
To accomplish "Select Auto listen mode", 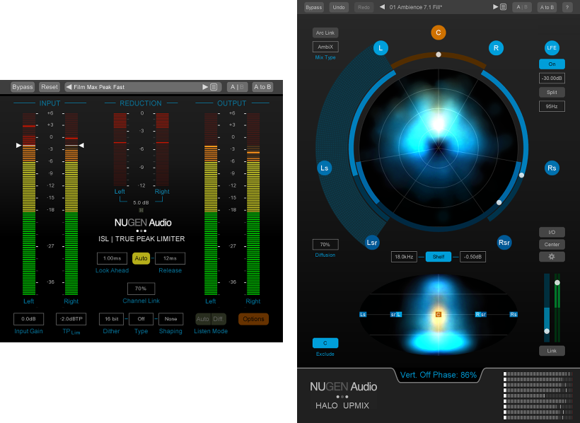I will 203,319.
